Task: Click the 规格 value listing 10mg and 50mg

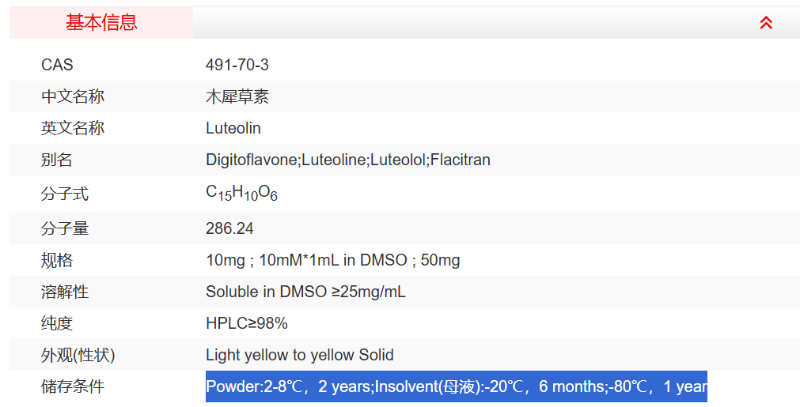Action: click(x=332, y=260)
